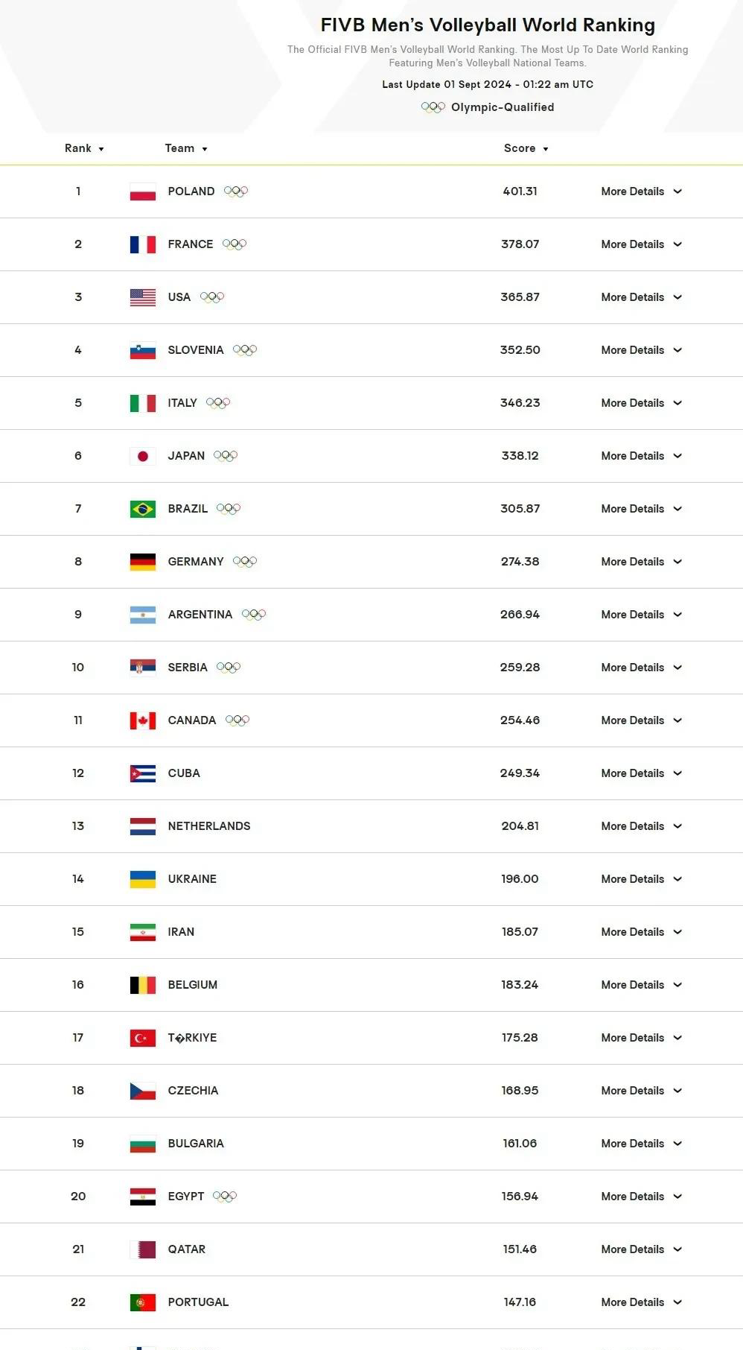
Task: Expand More Details for Netherlands
Action: [x=641, y=826]
